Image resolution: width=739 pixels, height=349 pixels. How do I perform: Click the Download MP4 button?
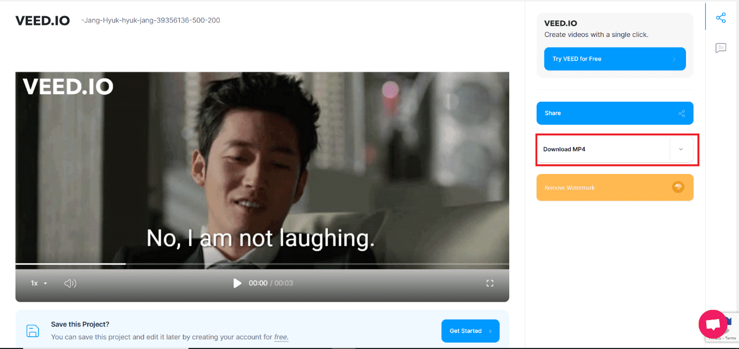604,149
